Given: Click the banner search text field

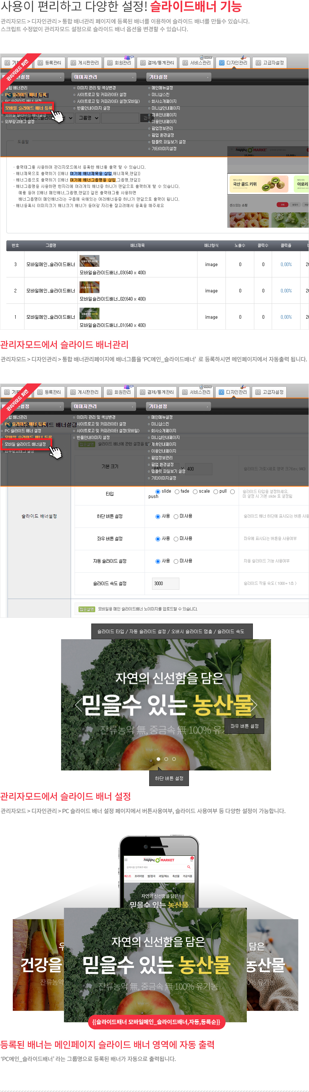Looking at the screenshot, I should click(x=120, y=118).
